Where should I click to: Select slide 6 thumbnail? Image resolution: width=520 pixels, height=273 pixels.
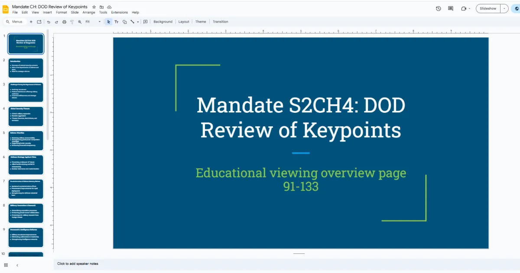(26, 165)
